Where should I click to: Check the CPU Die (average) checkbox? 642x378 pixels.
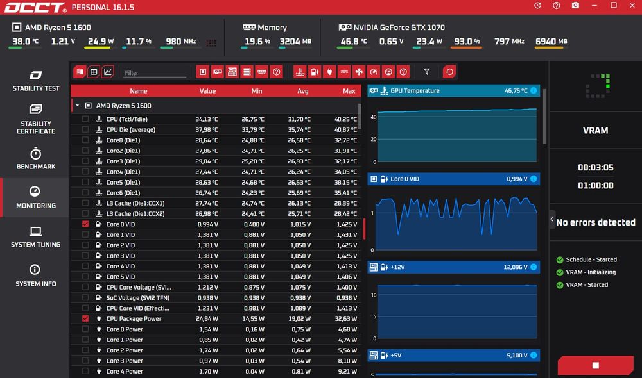coord(85,129)
